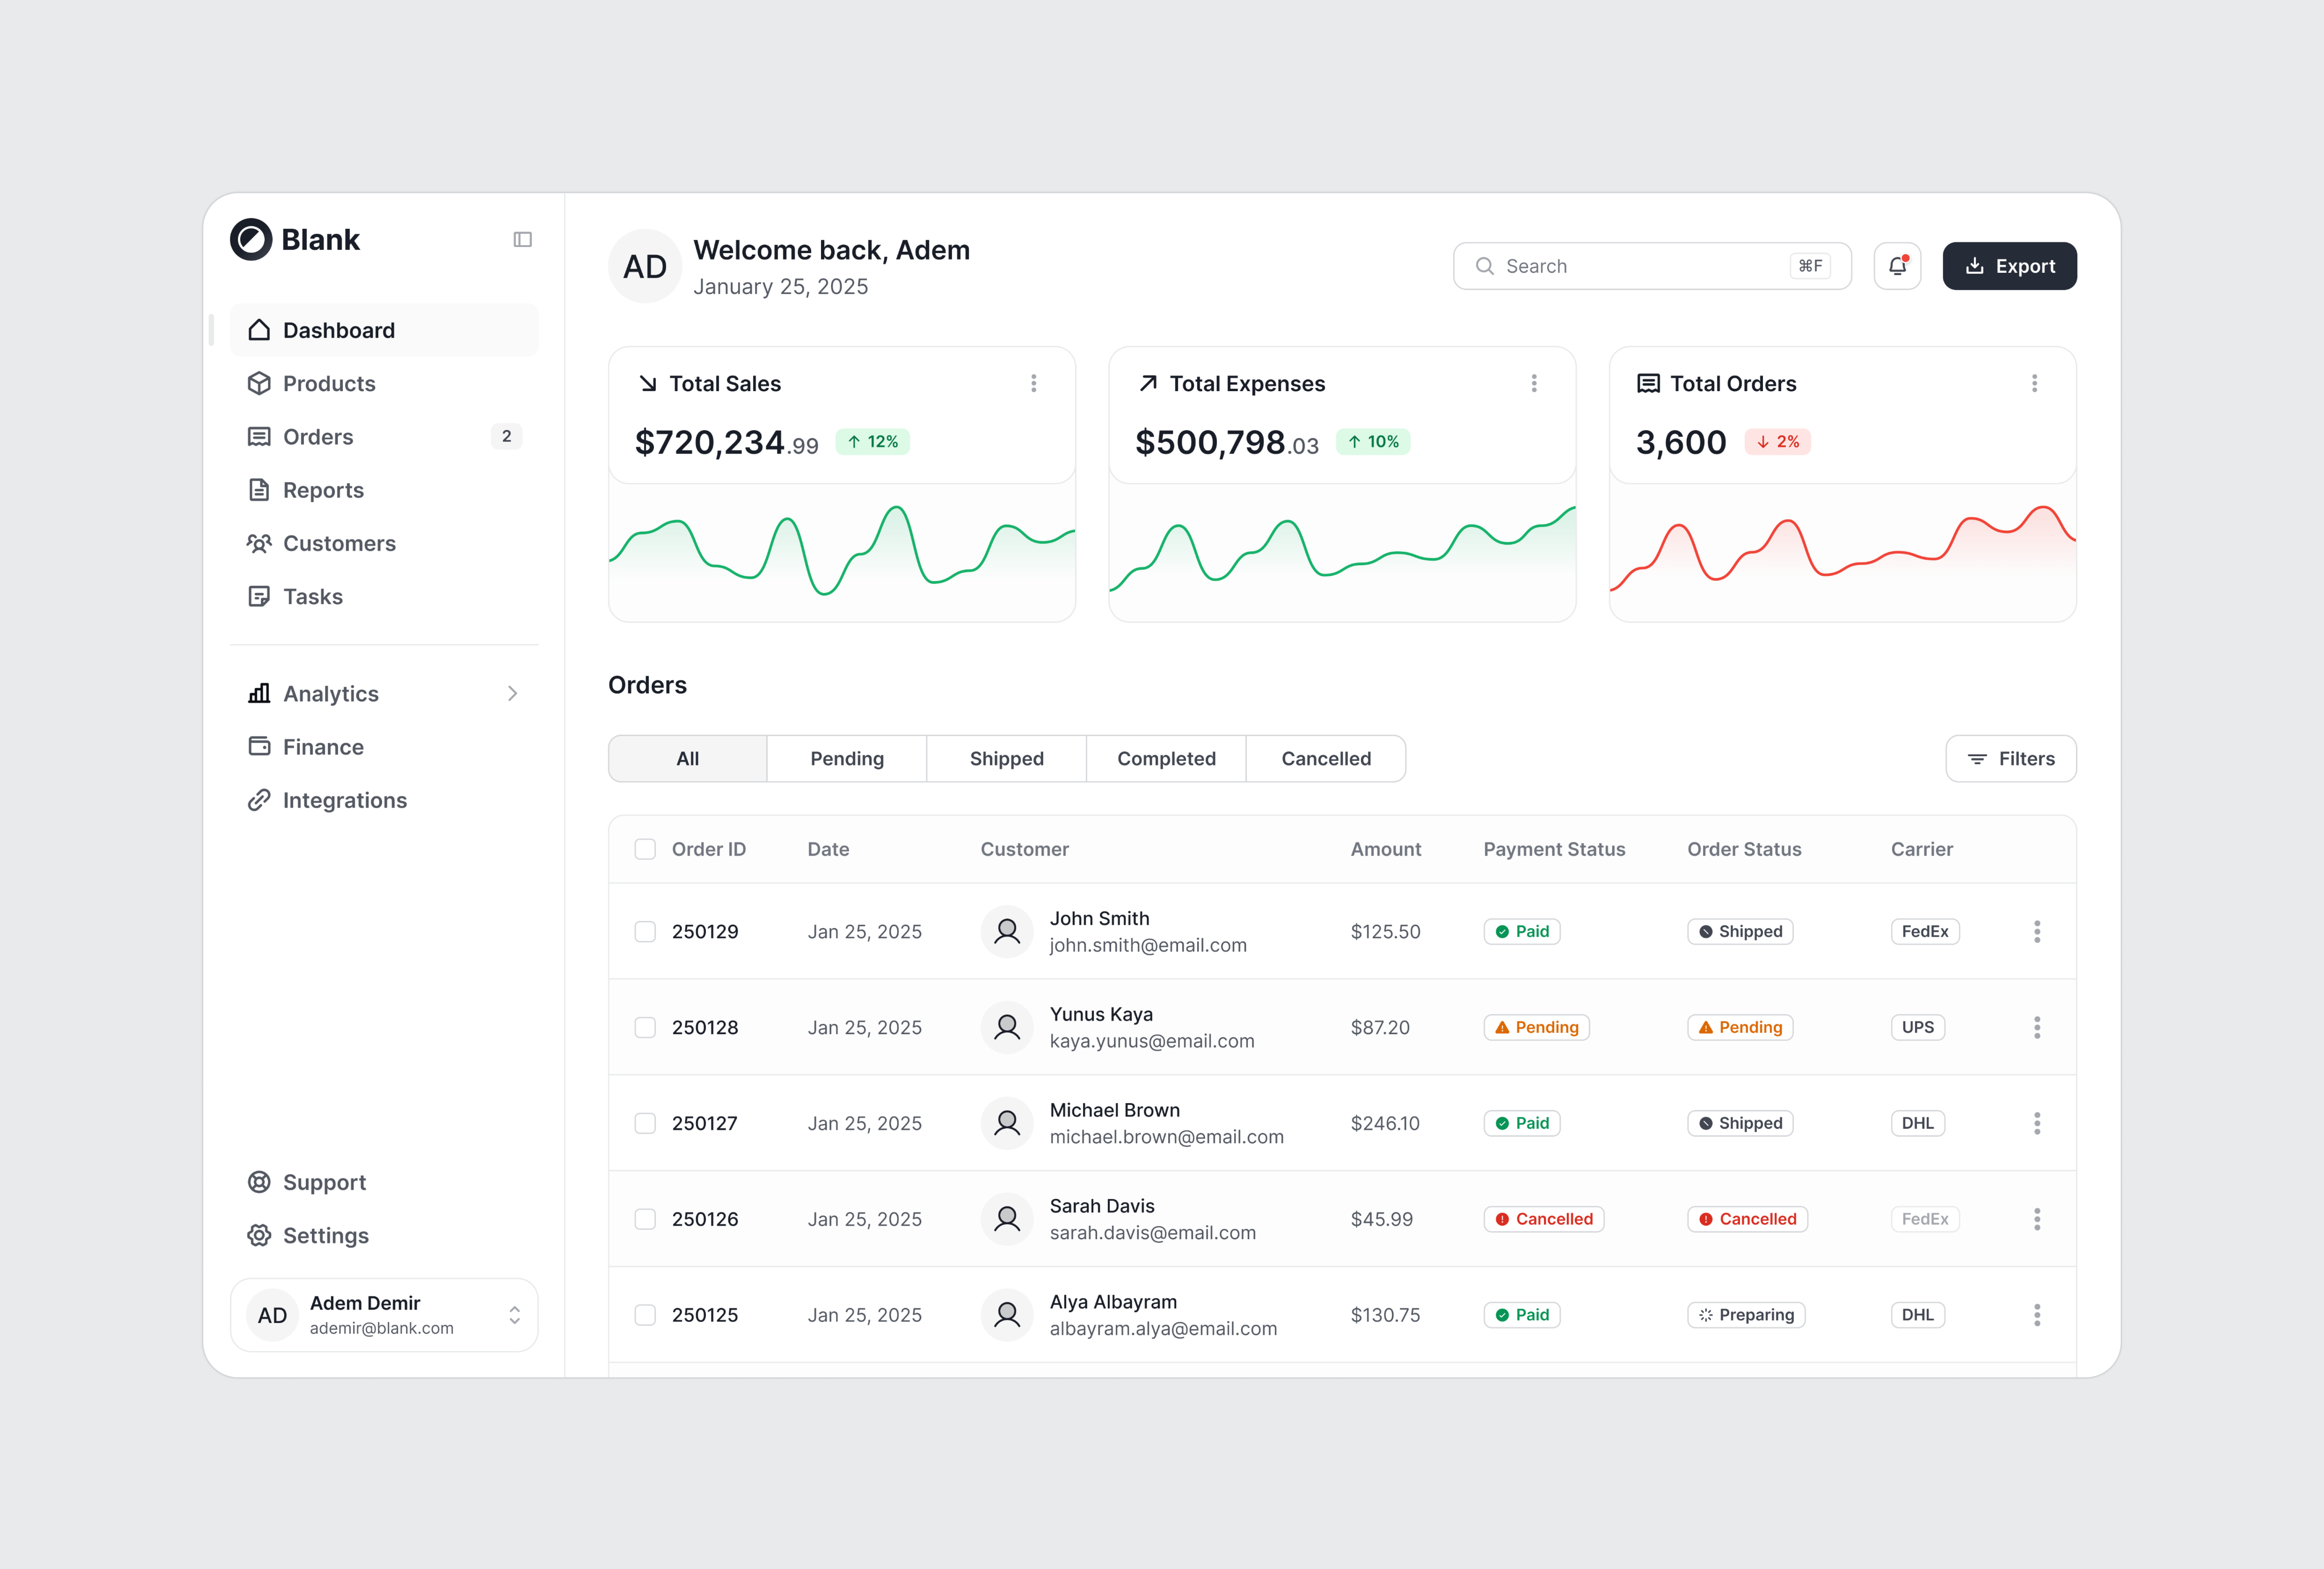Viewport: 2324px width, 1569px height.
Task: Switch to the Pending orders tab
Action: pyautogui.click(x=846, y=758)
